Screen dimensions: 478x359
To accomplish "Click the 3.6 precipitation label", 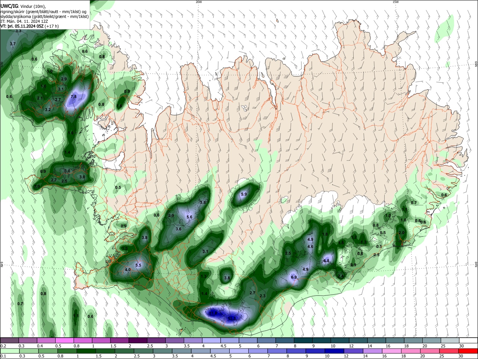I will 179,229.
